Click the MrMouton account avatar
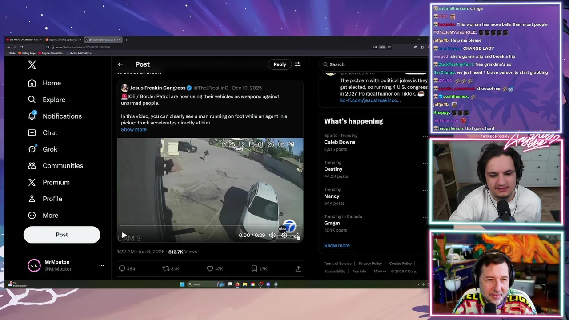The image size is (569, 320). pyautogui.click(x=34, y=265)
